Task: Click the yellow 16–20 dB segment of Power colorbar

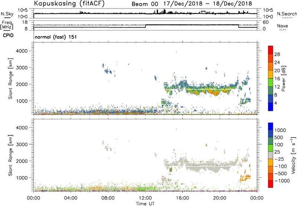Action: (x=271, y=74)
